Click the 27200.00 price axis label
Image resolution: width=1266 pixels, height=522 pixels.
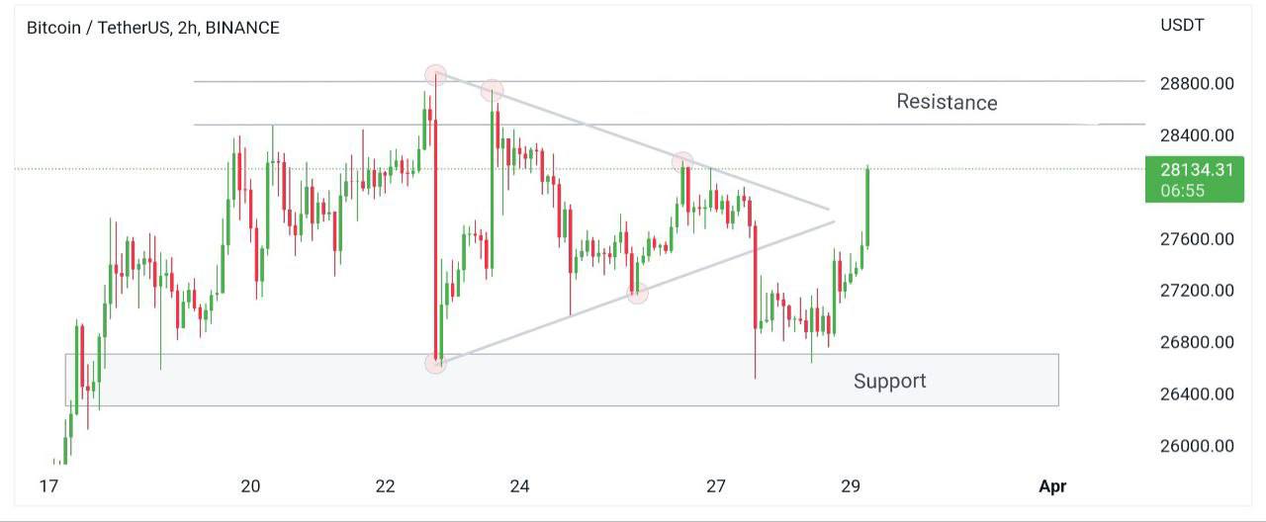[x=1197, y=291]
